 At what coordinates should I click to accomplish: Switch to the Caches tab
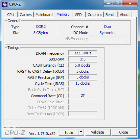tap(26, 15)
